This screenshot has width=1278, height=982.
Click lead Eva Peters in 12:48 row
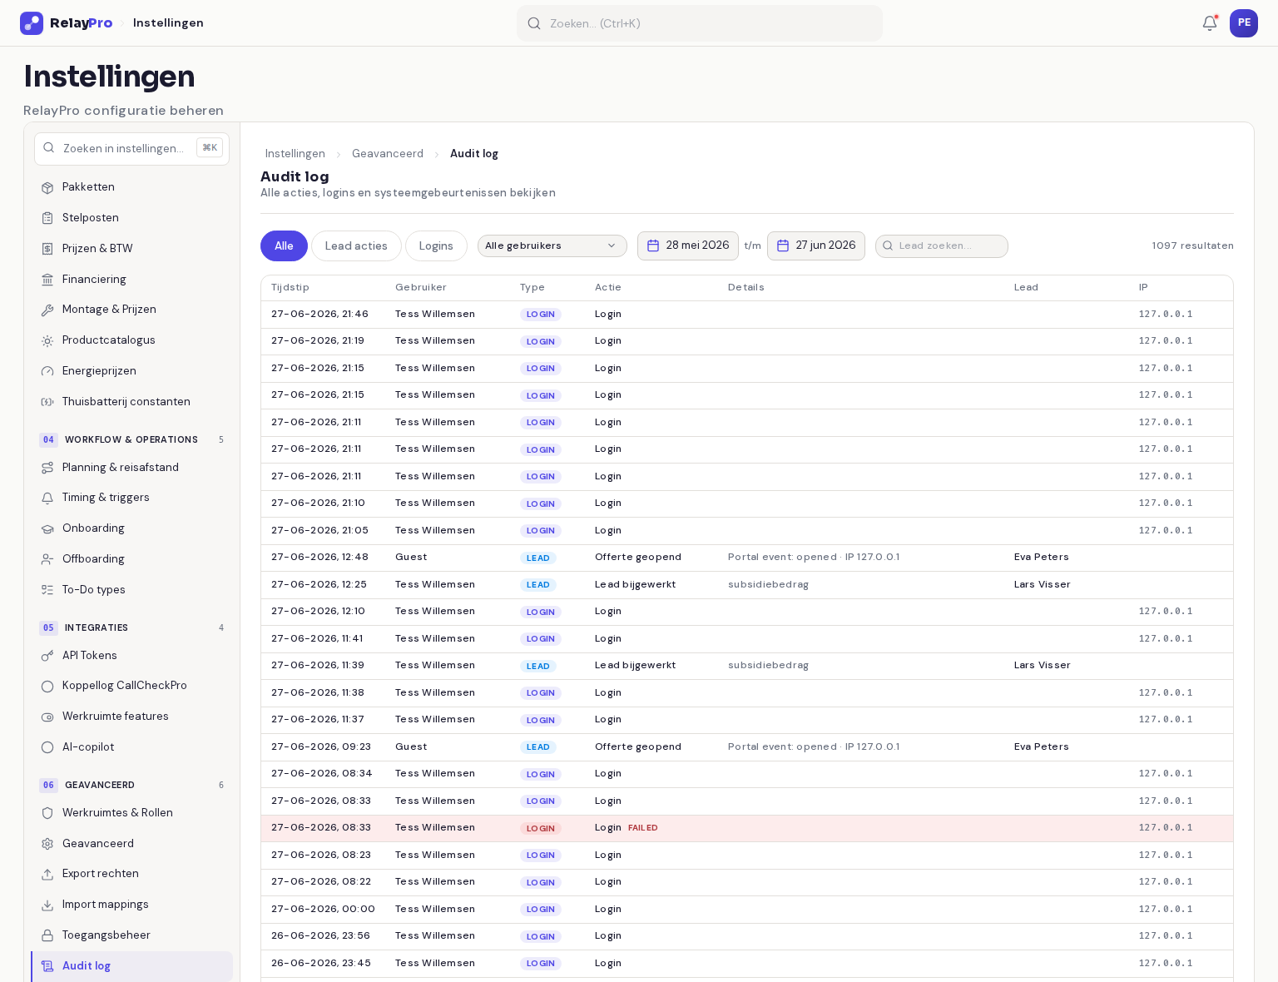coord(1042,558)
